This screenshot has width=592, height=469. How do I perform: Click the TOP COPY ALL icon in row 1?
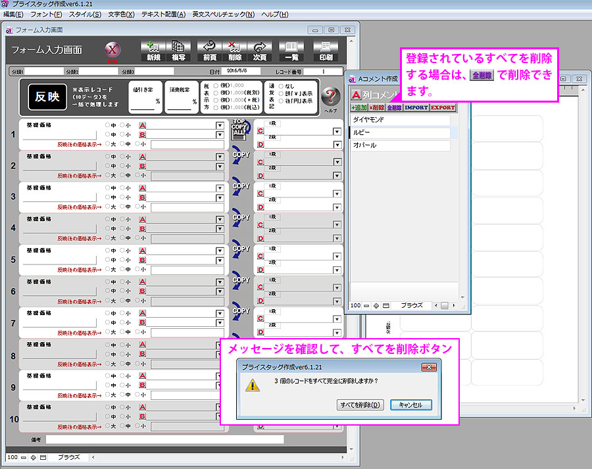(240, 128)
